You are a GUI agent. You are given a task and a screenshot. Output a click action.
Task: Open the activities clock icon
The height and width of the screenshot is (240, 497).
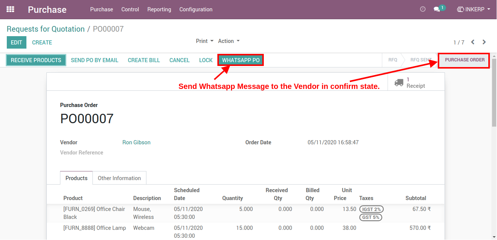pos(423,9)
